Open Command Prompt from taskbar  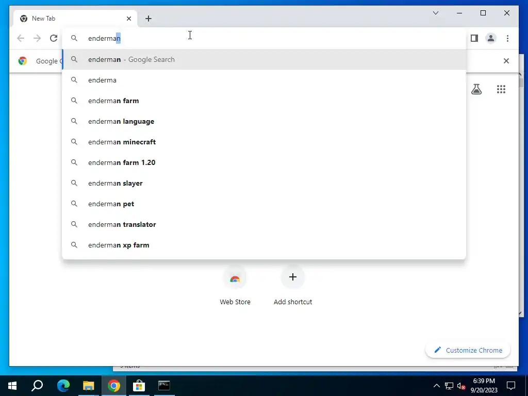tap(164, 386)
